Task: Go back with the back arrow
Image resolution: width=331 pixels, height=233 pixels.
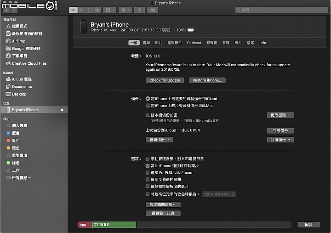Action: [6, 10]
